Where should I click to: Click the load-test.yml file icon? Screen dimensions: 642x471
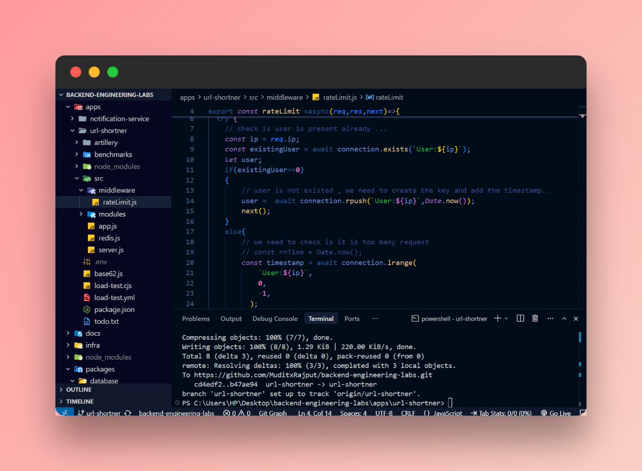tap(87, 297)
